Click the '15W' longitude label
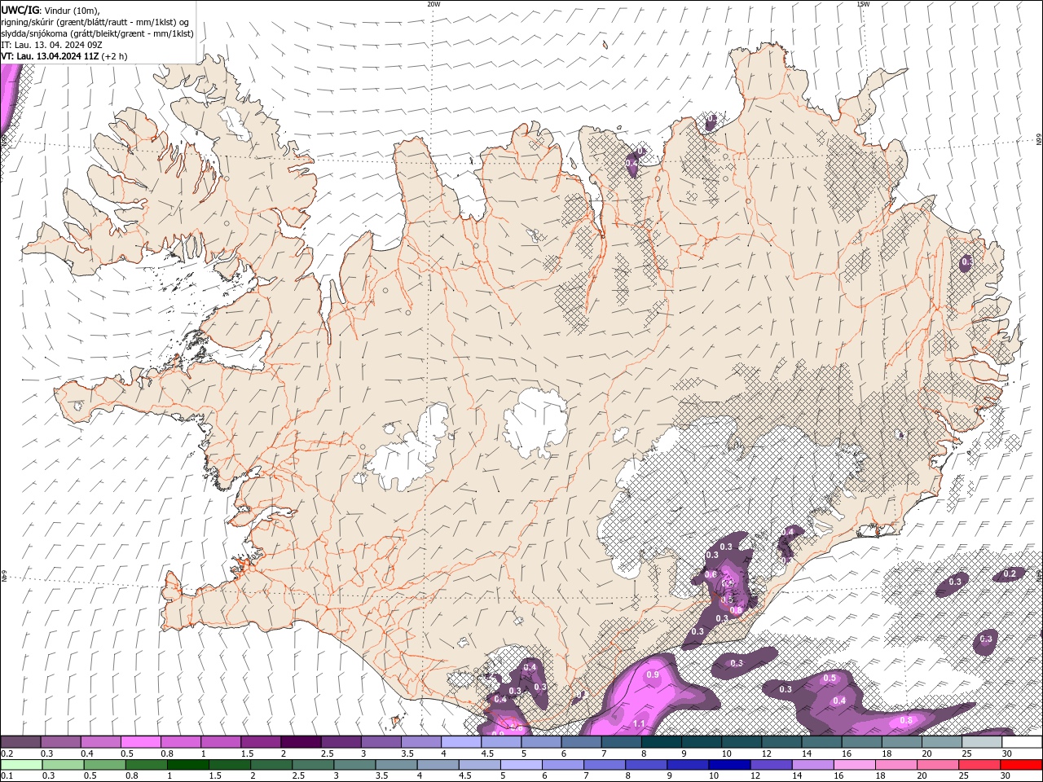The height and width of the screenshot is (782, 1043). click(863, 4)
